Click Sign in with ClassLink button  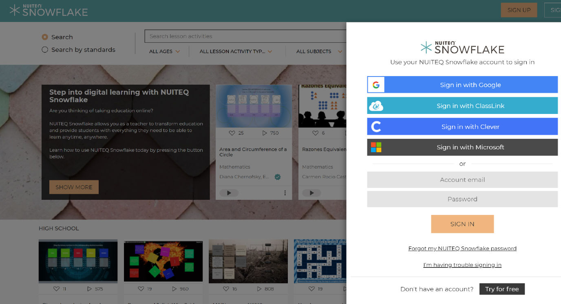pyautogui.click(x=462, y=106)
